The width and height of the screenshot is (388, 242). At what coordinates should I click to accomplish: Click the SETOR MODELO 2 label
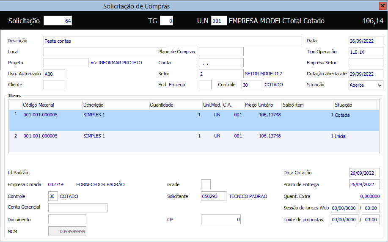(x=264, y=74)
